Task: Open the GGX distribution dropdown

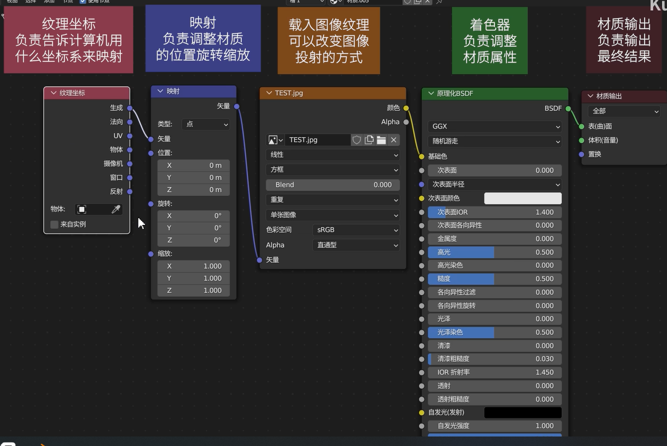Action: point(494,126)
